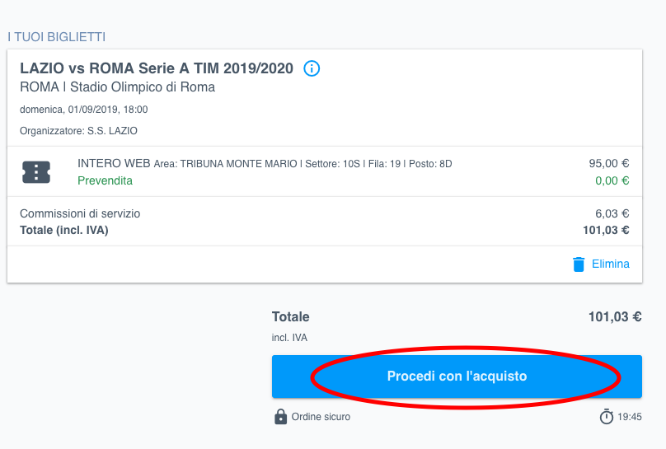Select the Ordine sicuro label
The height and width of the screenshot is (449, 666).
pyautogui.click(x=321, y=417)
